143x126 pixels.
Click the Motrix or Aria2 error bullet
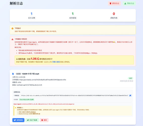coord(29,114)
